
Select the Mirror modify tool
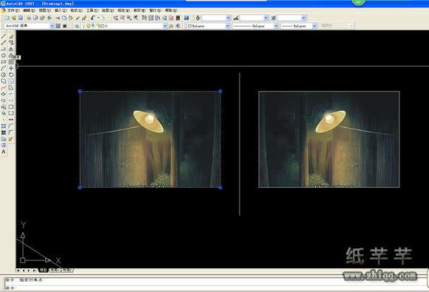coord(11,50)
